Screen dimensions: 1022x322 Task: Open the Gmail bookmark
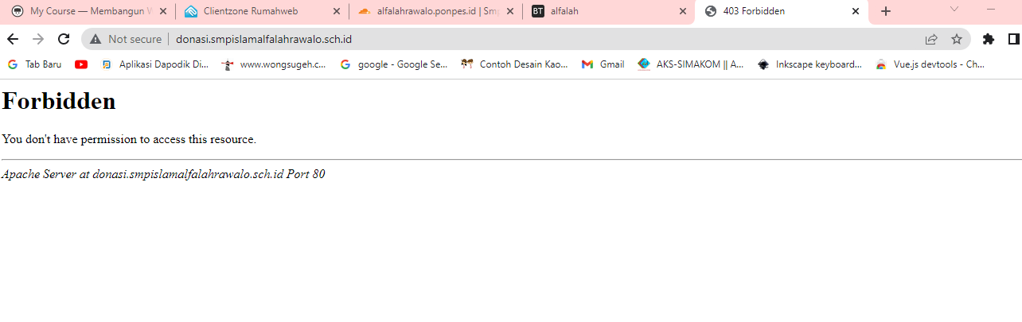[x=603, y=64]
